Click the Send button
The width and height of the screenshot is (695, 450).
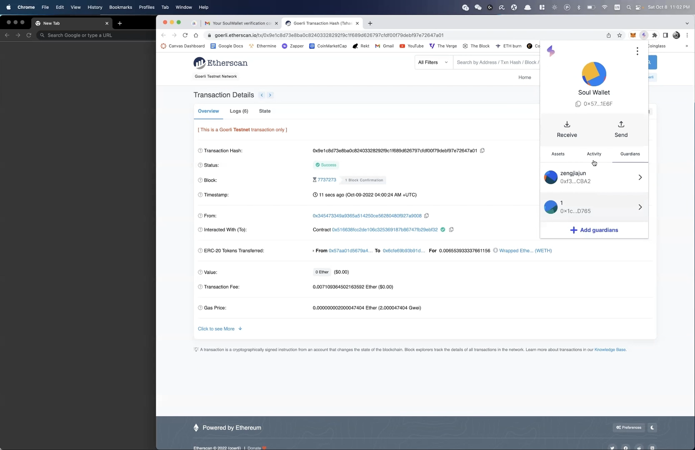pos(621,130)
